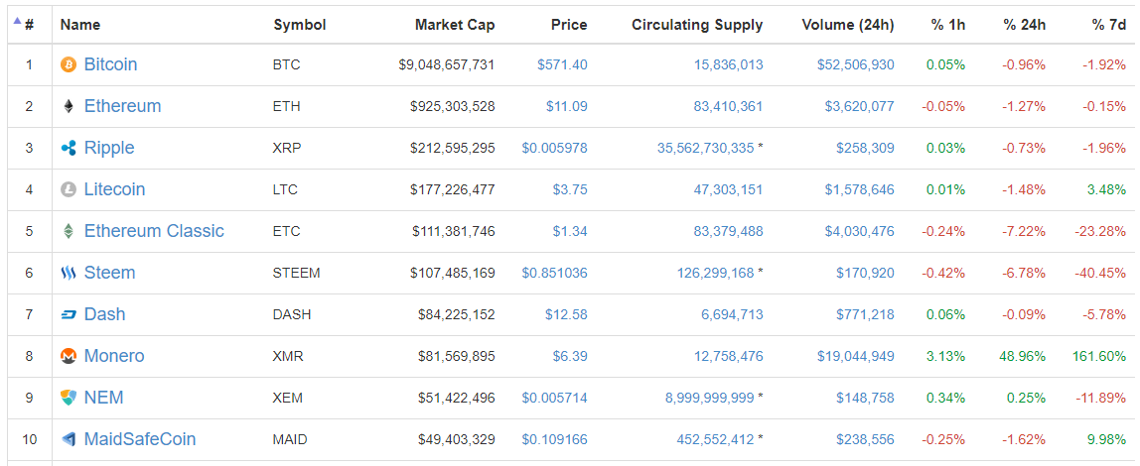
Task: Click the MaidSafeCoin logo icon
Action: 69,440
